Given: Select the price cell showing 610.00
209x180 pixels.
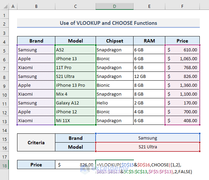Looking at the screenshot, I should [x=182, y=50].
